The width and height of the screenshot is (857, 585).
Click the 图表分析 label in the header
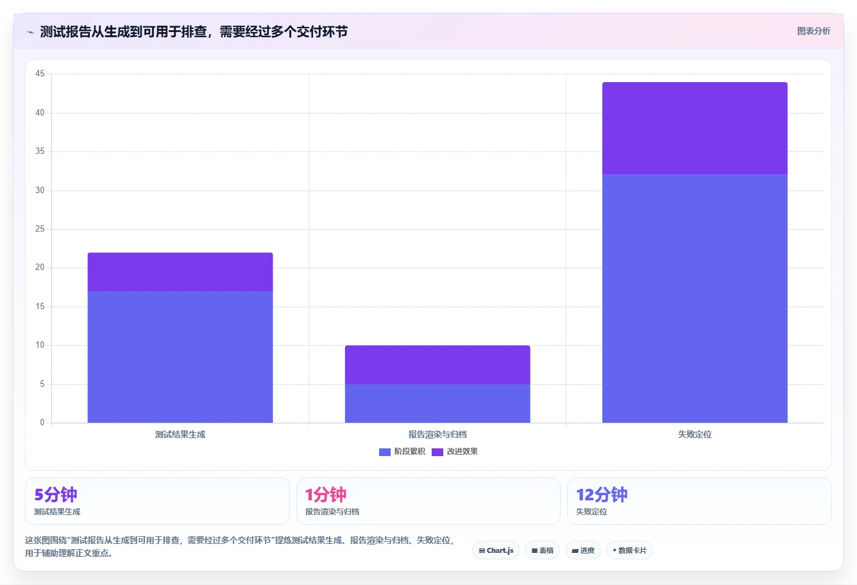[813, 31]
